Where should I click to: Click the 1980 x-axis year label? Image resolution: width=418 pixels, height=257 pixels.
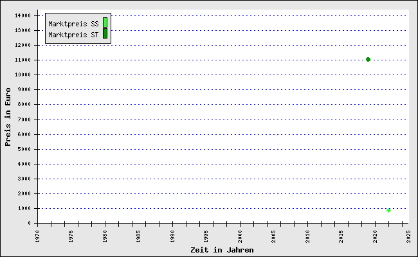[105, 236]
